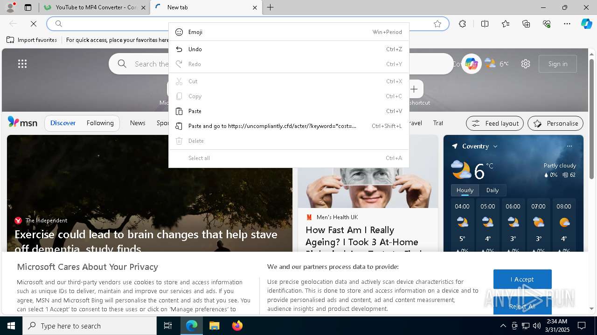Open the tab actions menu icon

28,7
